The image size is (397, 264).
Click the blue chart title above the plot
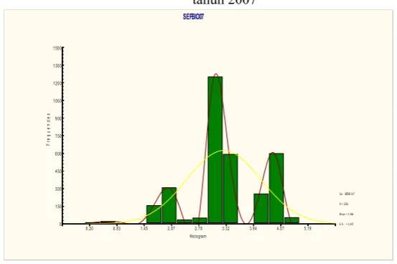[x=193, y=16]
